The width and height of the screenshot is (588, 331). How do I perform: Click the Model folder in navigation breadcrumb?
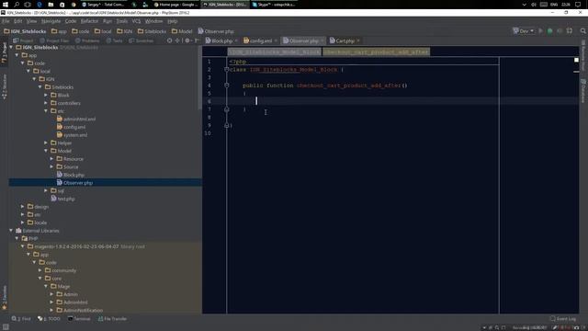[182, 31]
